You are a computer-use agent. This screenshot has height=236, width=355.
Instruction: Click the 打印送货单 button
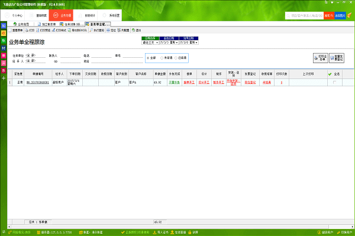coord(320,57)
